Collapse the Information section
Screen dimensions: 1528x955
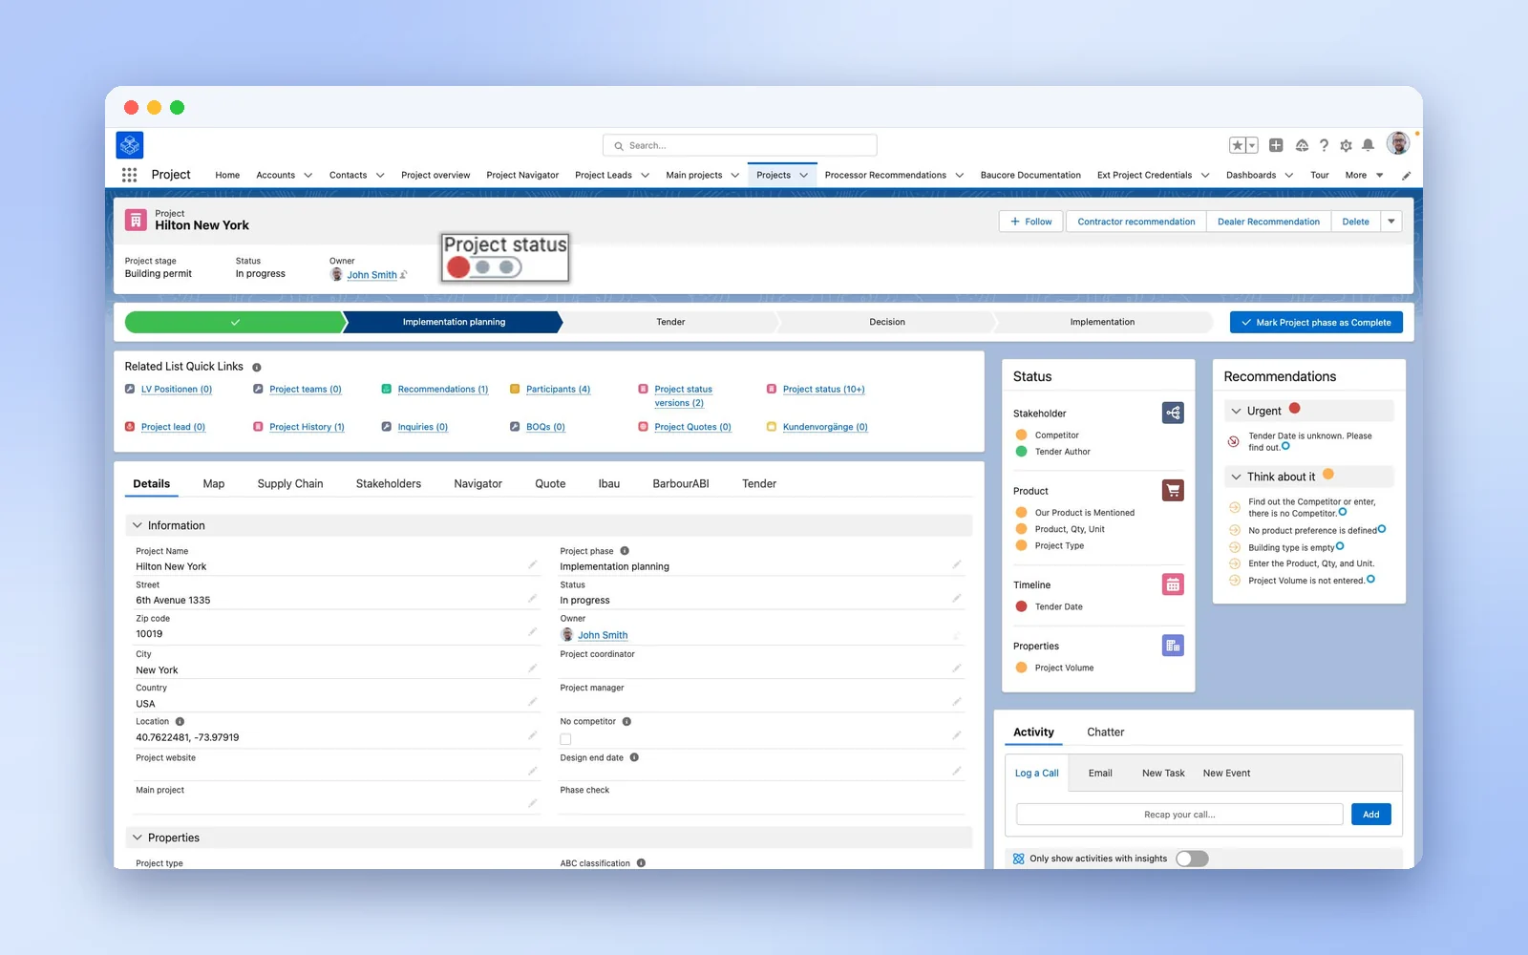138,525
